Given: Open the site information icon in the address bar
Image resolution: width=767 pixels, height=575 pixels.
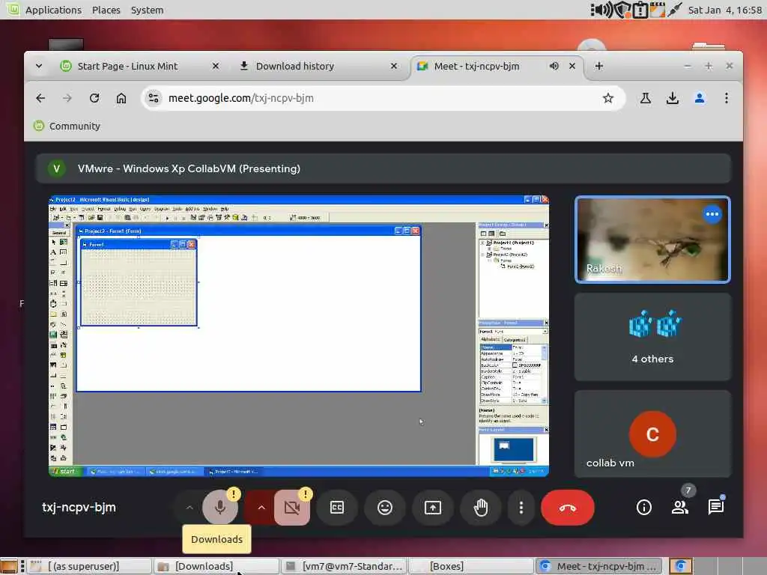Looking at the screenshot, I should coord(154,98).
